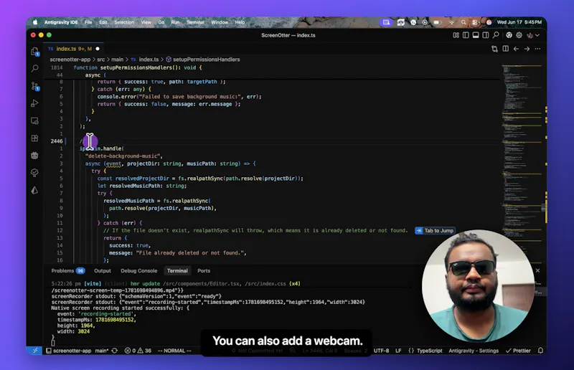Open the Extensions view
The width and height of the screenshot is (574, 370).
(x=34, y=138)
